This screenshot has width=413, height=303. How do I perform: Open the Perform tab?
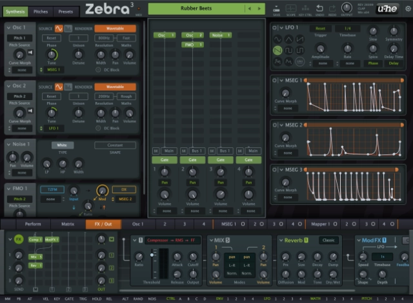pyautogui.click(x=33, y=224)
